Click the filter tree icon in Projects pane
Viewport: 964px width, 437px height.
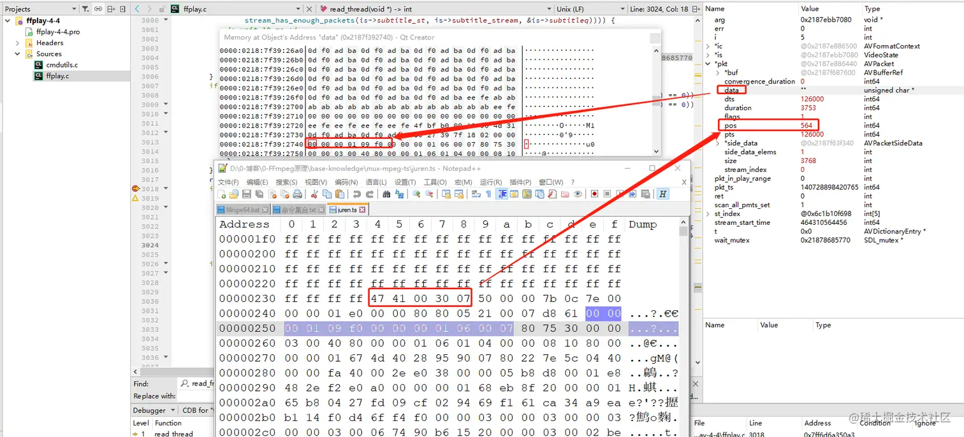click(x=86, y=9)
